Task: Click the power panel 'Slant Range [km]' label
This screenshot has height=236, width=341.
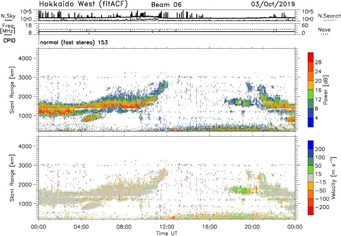Action: (x=12, y=90)
